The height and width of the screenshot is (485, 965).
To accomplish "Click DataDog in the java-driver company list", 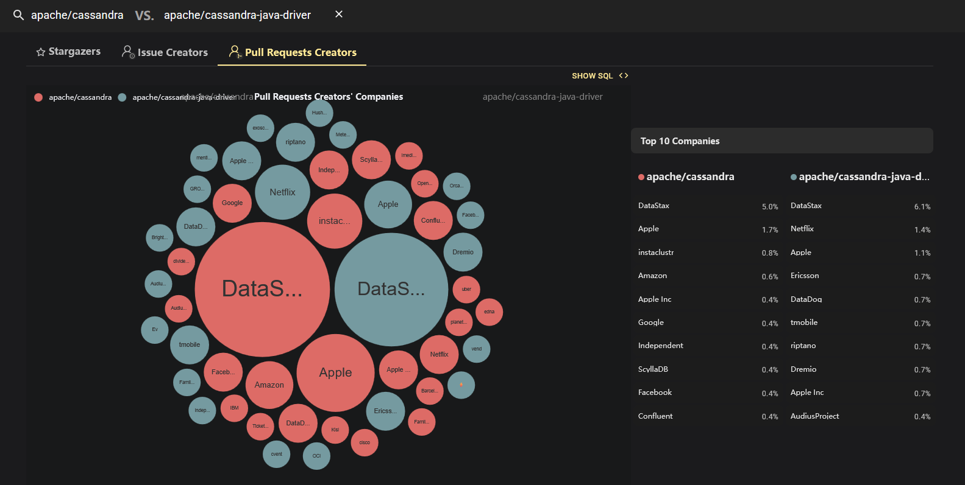I will coord(806,299).
